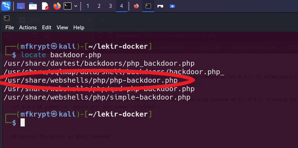The height and width of the screenshot is (148, 298).
Task: Switch to workspace 1
Action: pos(87,6)
